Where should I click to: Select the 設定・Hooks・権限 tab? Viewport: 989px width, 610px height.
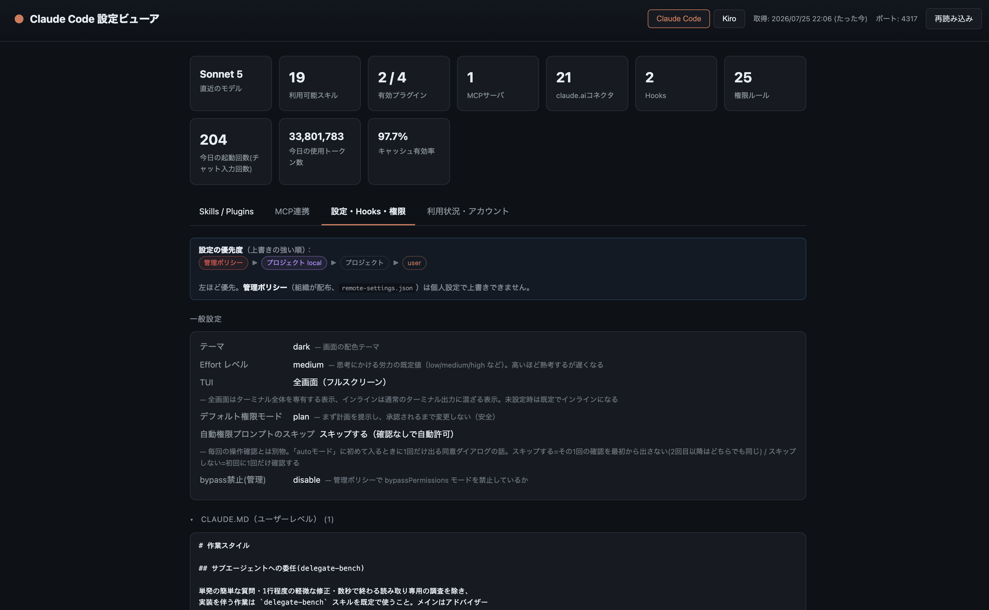click(x=368, y=211)
